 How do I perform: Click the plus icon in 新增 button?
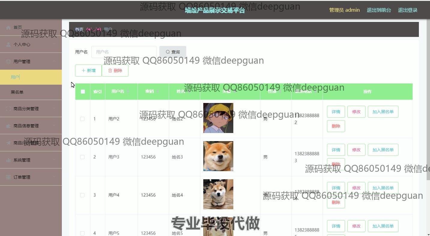(x=83, y=71)
